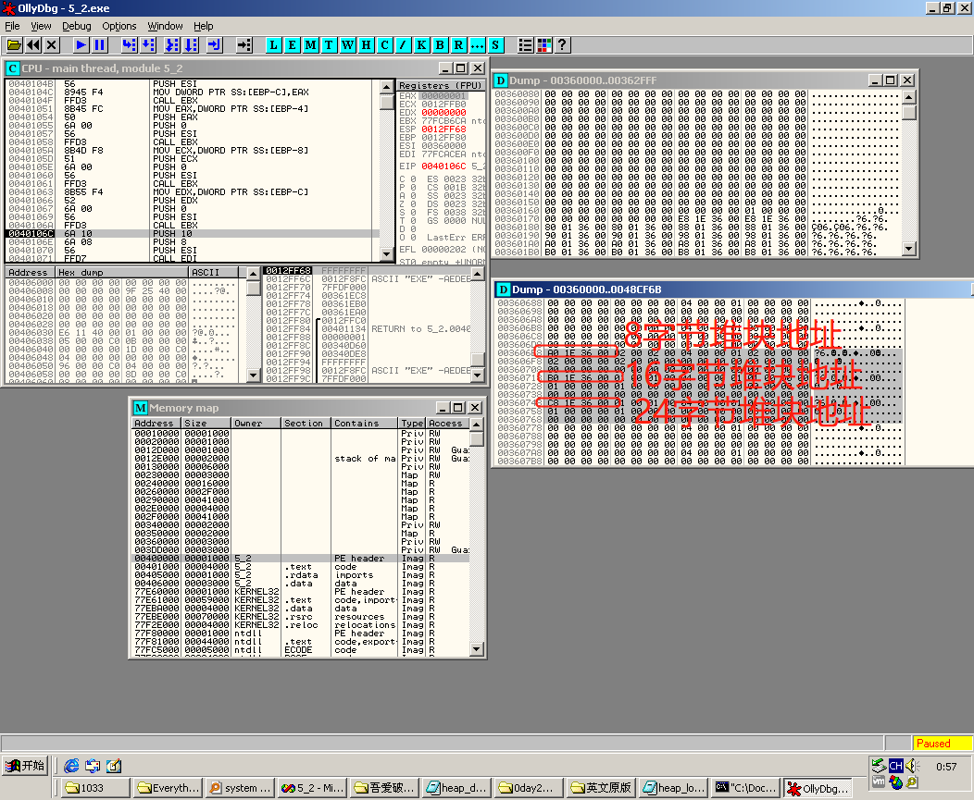Screen dimensions: 974x800
Task: Click the CH language indicator in the tray
Action: coord(895,766)
